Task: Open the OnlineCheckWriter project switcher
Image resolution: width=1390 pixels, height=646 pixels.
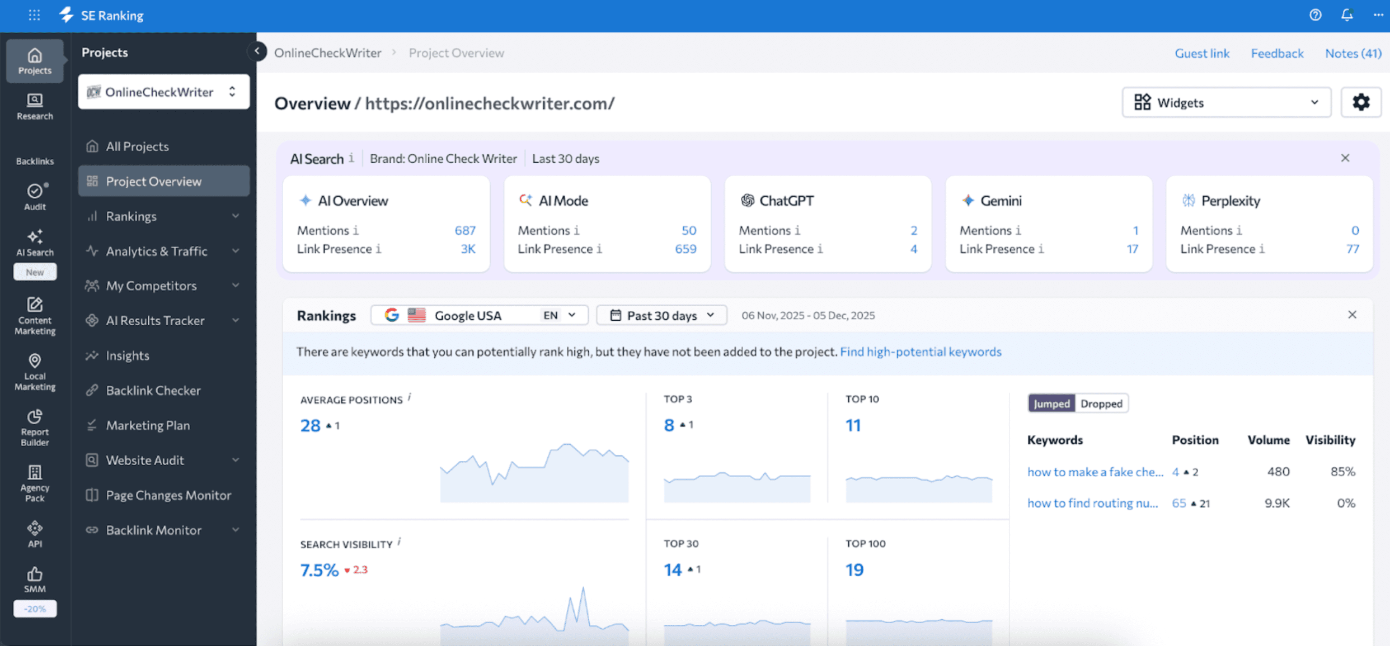Action: coord(163,92)
